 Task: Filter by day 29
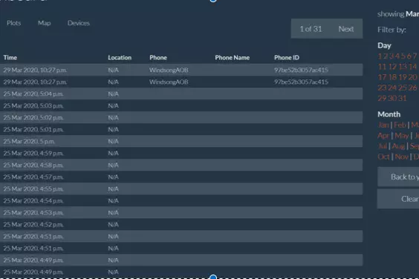[x=382, y=98]
